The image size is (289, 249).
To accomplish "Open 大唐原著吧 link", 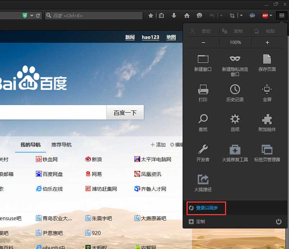I will [x=150, y=218].
